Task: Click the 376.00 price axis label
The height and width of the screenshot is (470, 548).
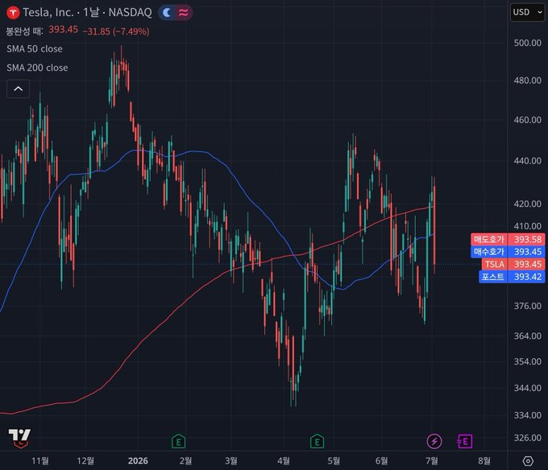Action: (x=527, y=306)
